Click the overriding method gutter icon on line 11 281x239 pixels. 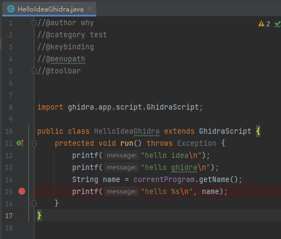[20, 143]
